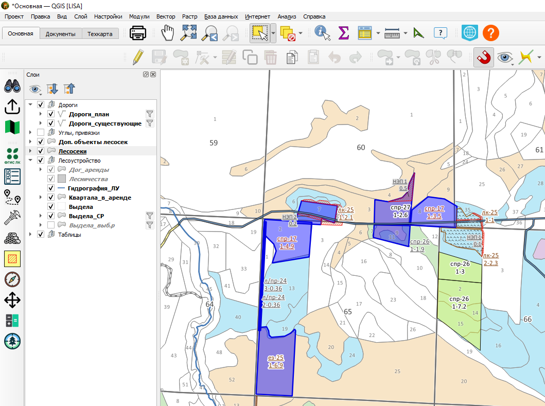This screenshot has width=545, height=406.
Task: Click the compass icon in sidebar
Action: tap(12, 279)
